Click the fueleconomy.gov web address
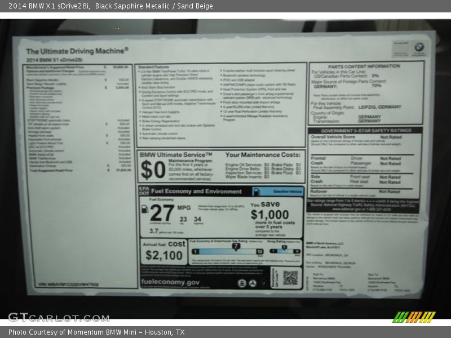451x338 pixels. [x=170, y=282]
